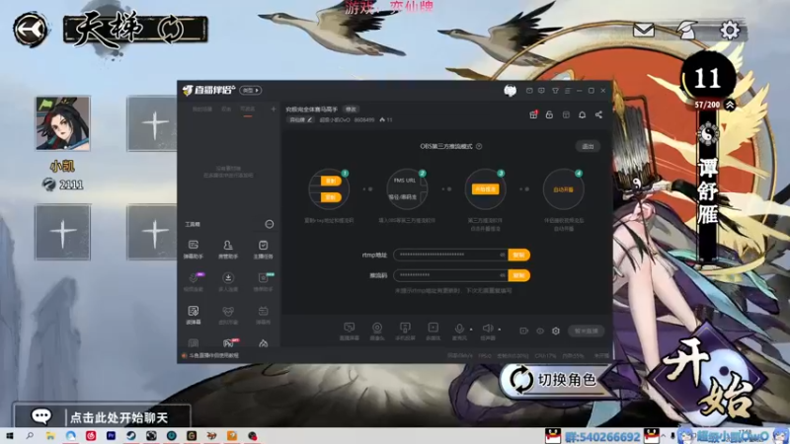The image size is (790, 444).
Task: Toggle the lock icon in the stream header
Action: coord(549,114)
